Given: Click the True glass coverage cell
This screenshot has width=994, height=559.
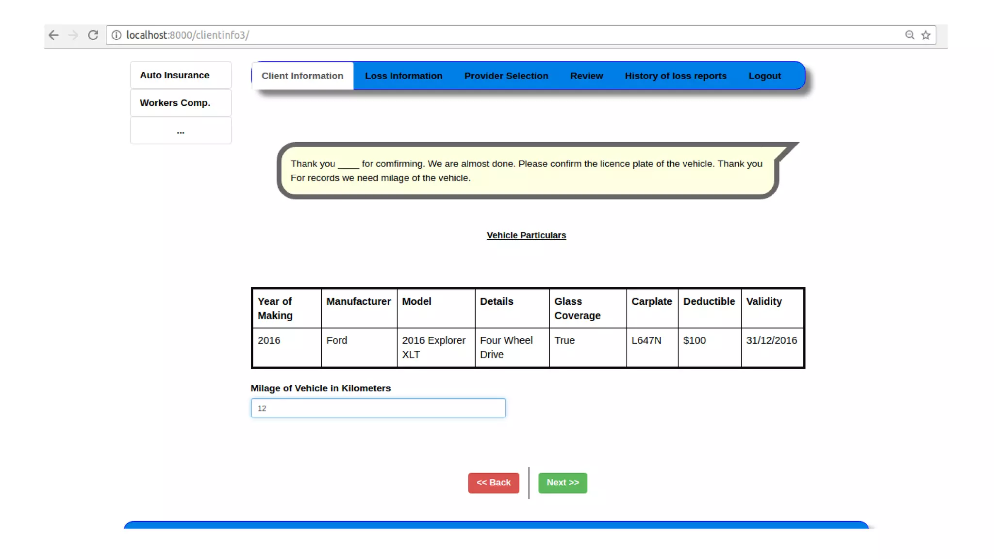Looking at the screenshot, I should click(587, 347).
